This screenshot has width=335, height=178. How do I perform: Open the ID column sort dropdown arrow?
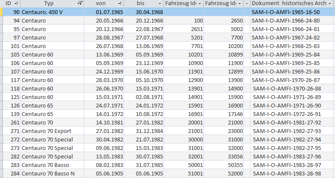tap(16, 3)
